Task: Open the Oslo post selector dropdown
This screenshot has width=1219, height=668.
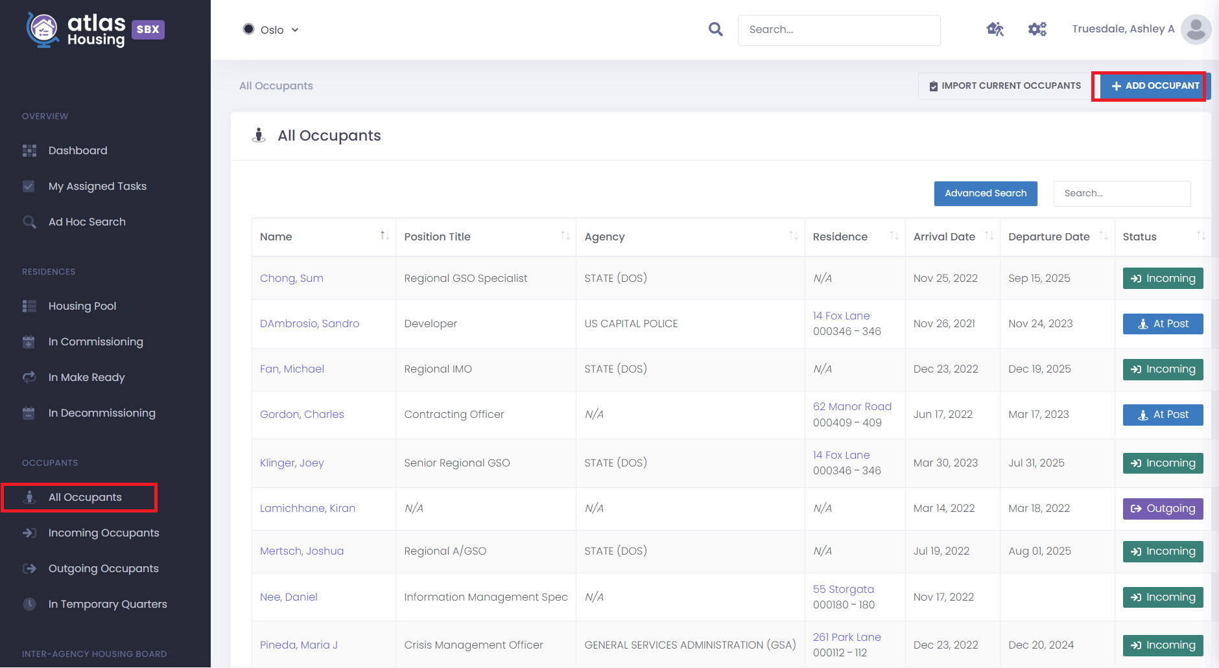Action: 270,30
